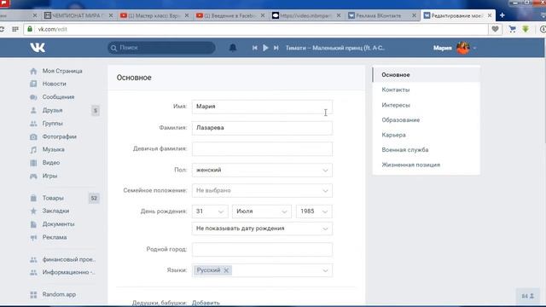Click the Товары bag icon
Screen dimensions: 546x307
33,198
